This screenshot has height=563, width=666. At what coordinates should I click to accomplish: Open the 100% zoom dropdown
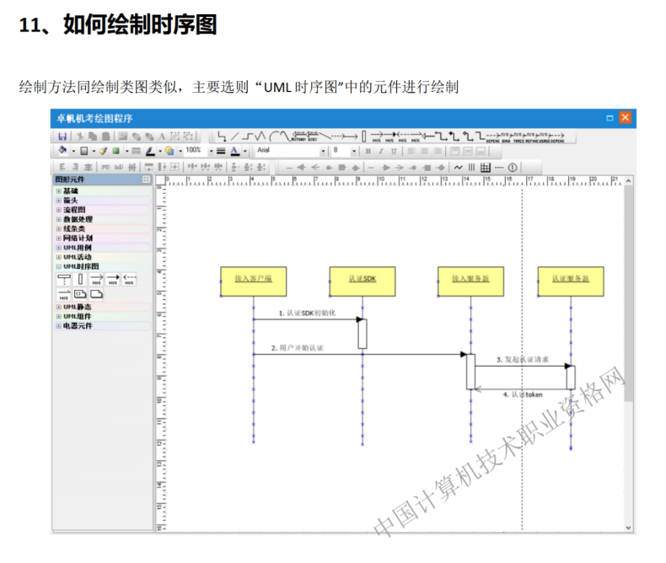point(212,151)
